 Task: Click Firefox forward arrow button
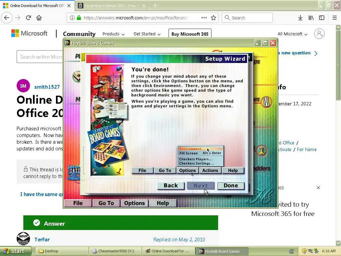point(18,18)
